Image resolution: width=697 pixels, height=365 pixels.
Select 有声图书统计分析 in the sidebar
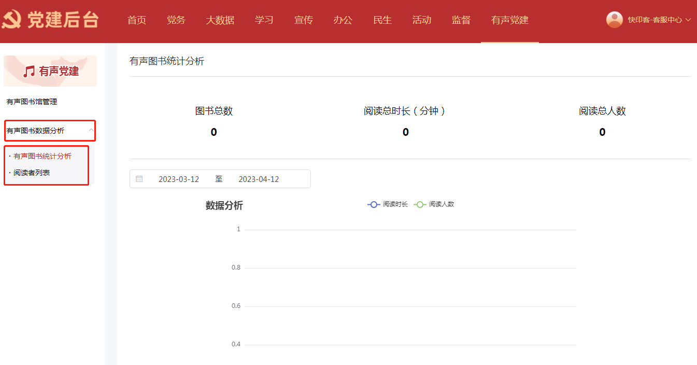tap(42, 156)
